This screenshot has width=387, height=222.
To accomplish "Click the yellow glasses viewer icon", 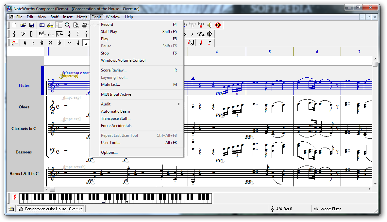I will [51, 25].
